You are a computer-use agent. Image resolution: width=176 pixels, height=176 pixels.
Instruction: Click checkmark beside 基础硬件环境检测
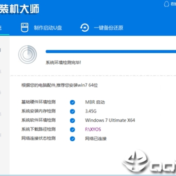tap(72, 103)
